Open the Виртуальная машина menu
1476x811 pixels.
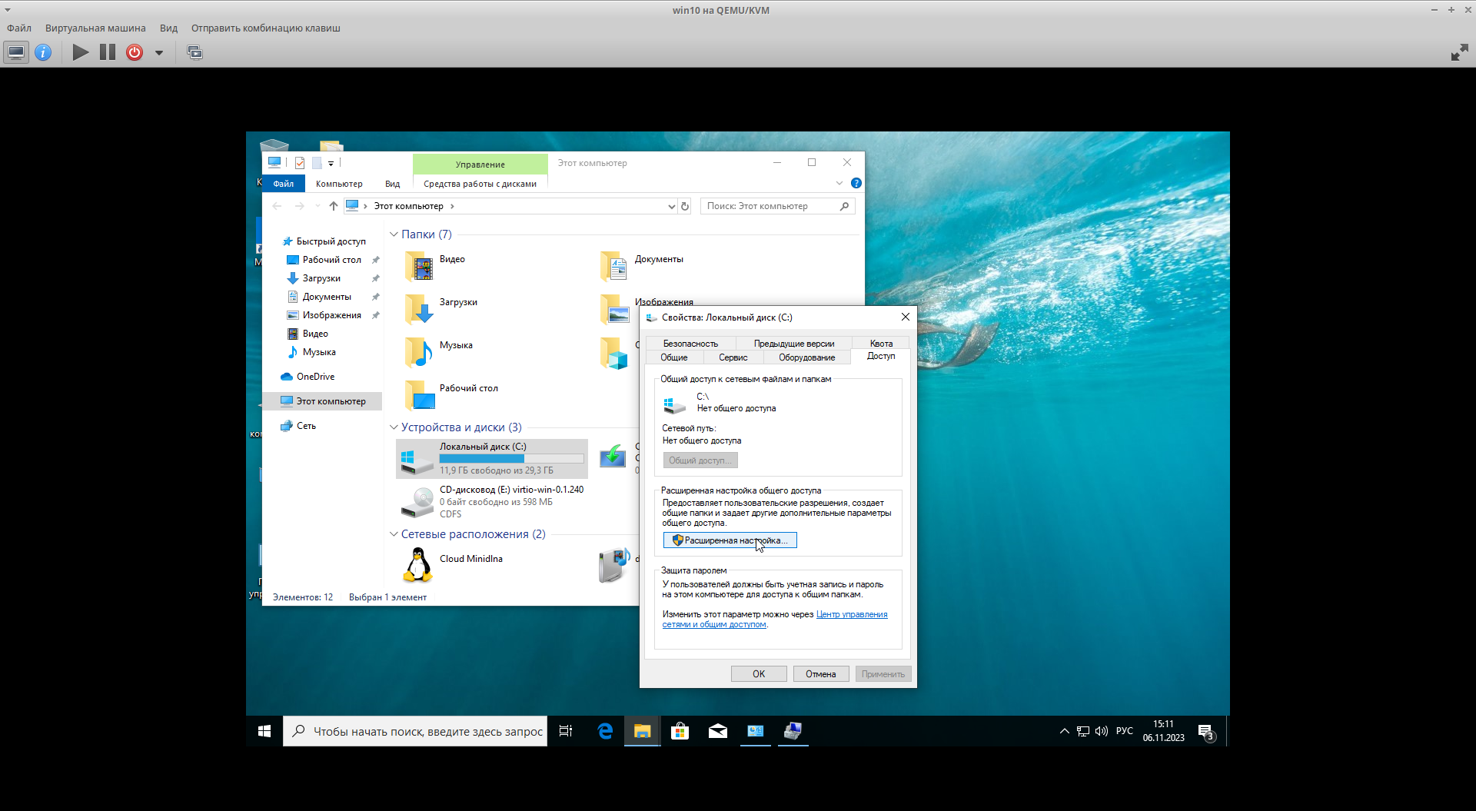[95, 28]
